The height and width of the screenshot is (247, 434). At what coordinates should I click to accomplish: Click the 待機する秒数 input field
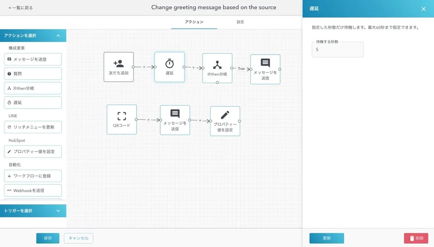337,50
